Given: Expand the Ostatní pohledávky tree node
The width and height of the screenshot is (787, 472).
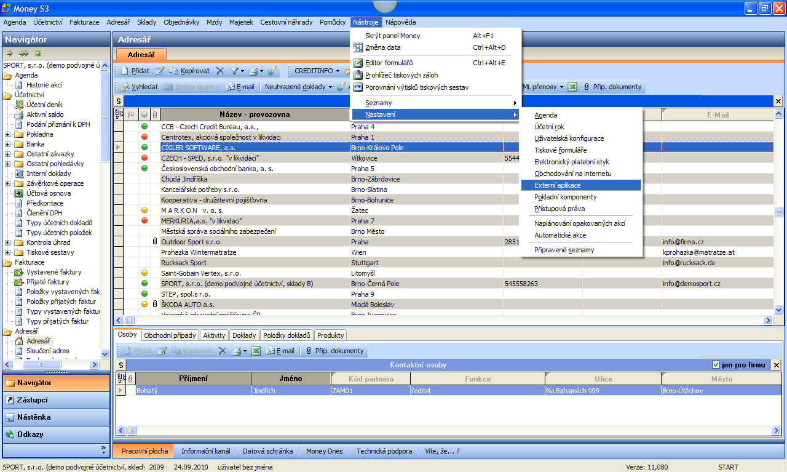Looking at the screenshot, I should (7, 164).
